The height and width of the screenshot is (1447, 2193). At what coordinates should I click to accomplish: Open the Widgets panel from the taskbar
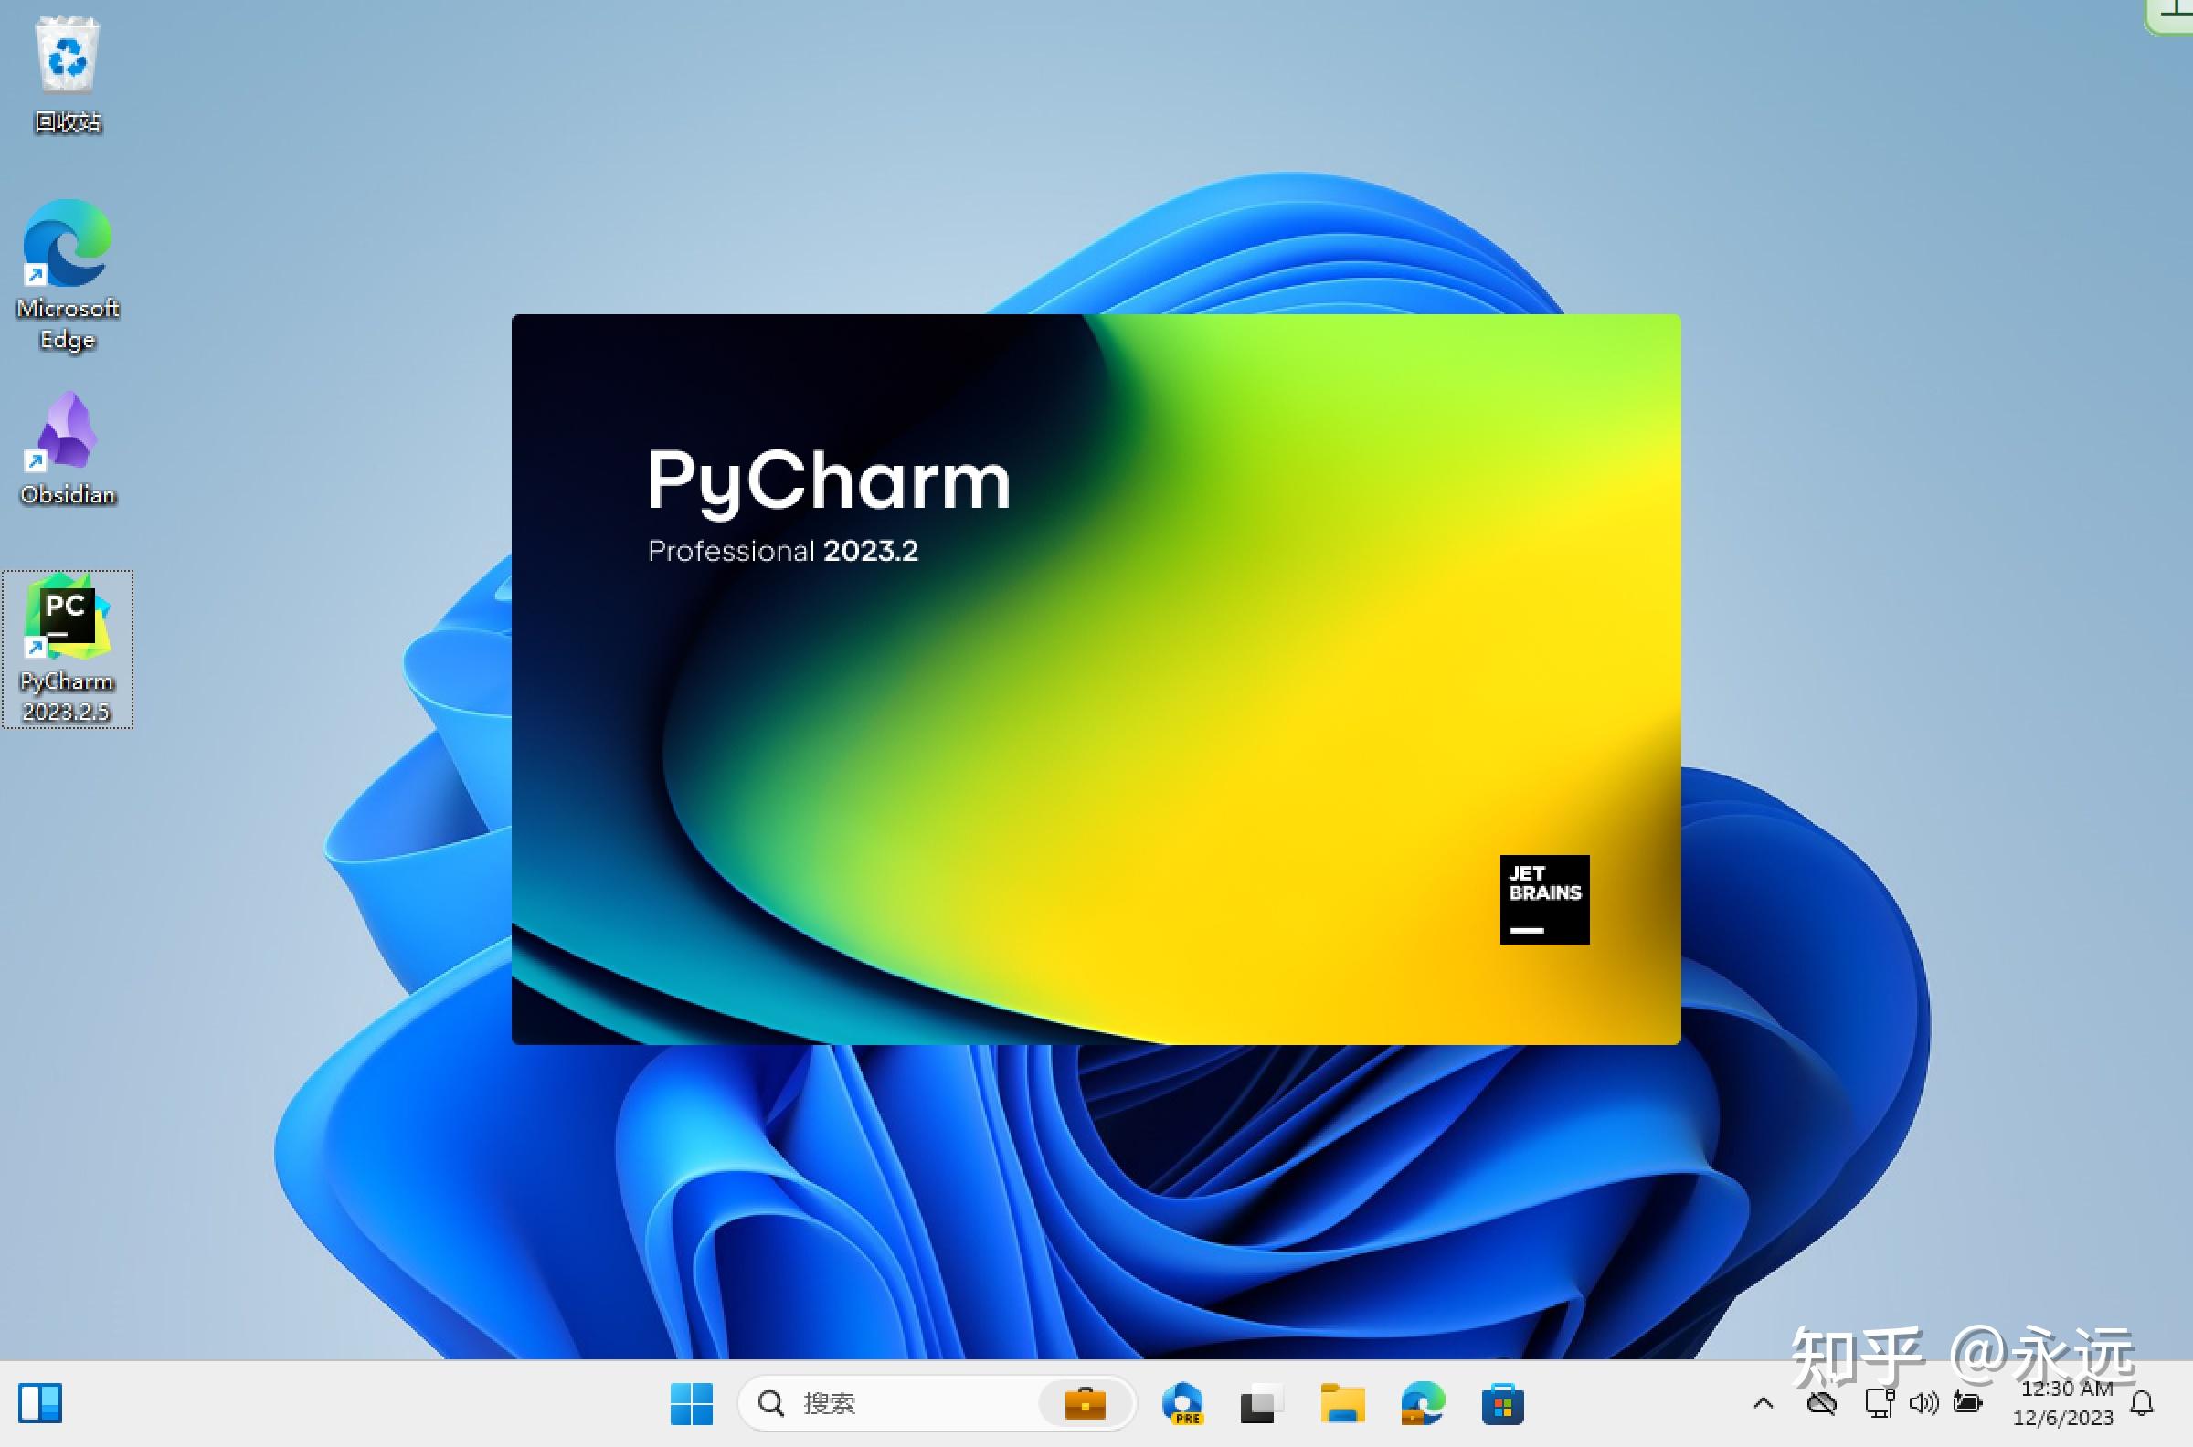[40, 1404]
